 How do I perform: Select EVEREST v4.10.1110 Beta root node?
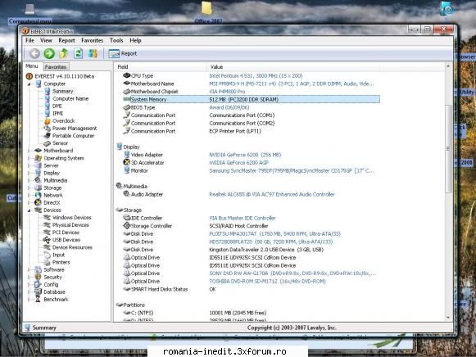click(65, 76)
